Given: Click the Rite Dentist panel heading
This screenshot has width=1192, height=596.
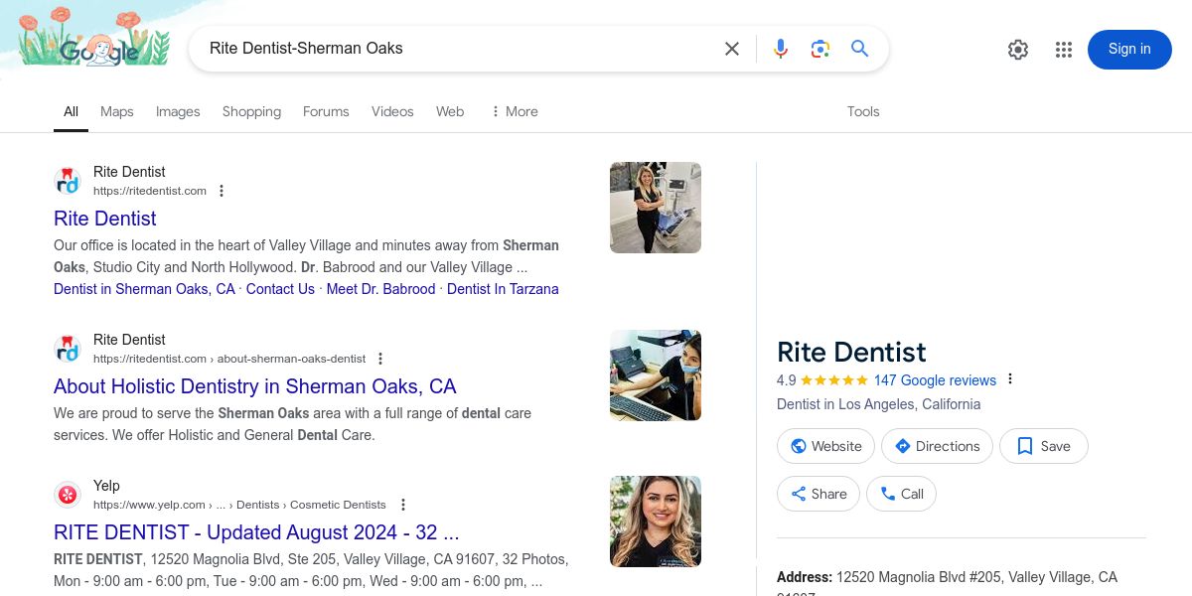Looking at the screenshot, I should pyautogui.click(x=851, y=352).
